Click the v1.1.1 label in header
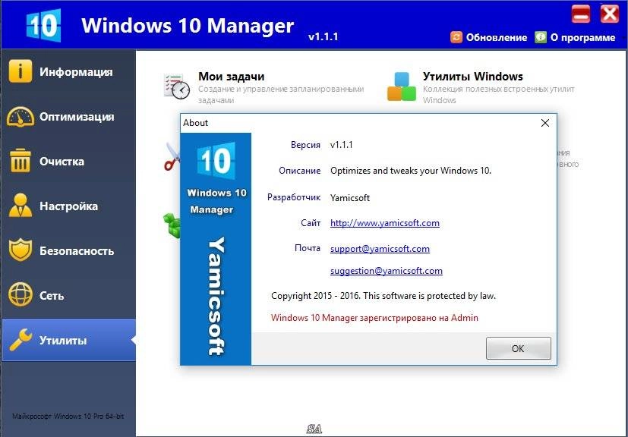This screenshot has width=628, height=437. [323, 37]
